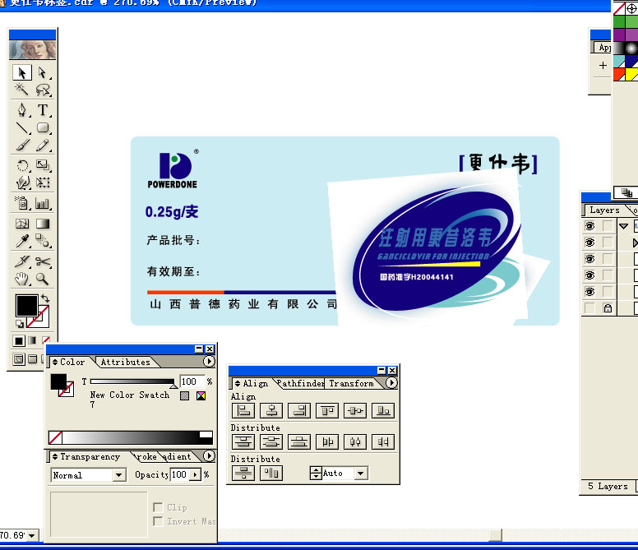Select the Type tool

[x=42, y=110]
